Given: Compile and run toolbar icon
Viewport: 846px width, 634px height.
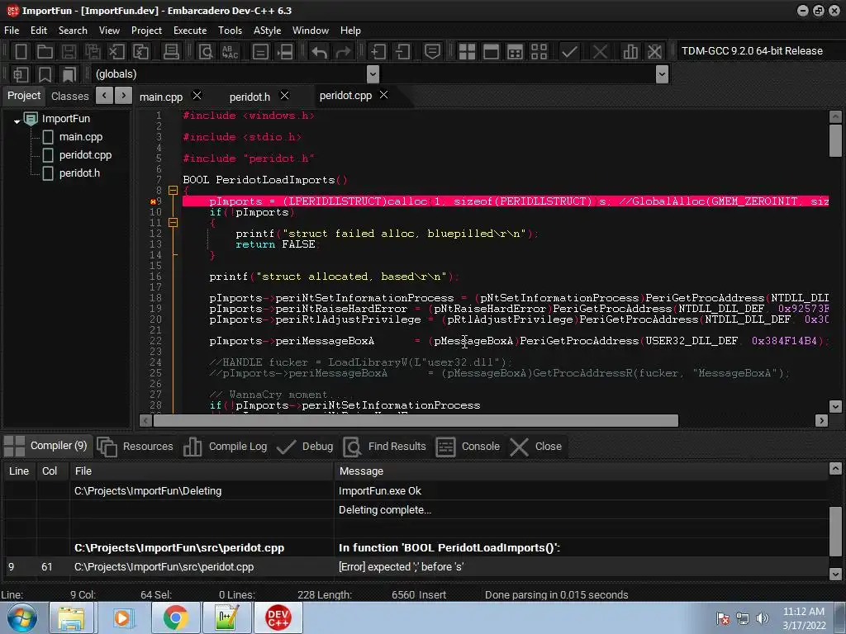Looking at the screenshot, I should point(516,52).
